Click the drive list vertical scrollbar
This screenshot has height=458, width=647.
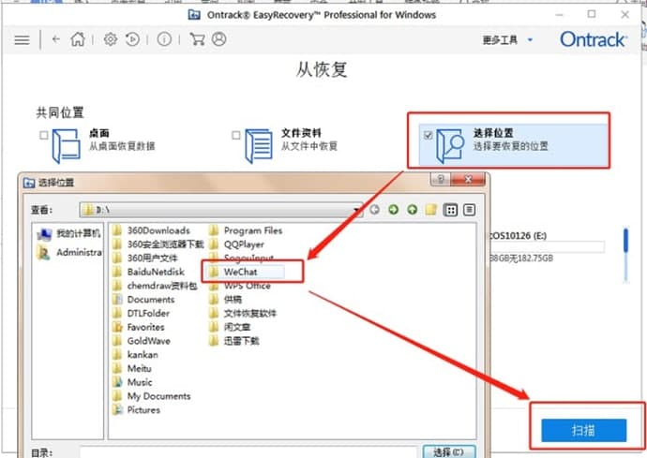[626, 256]
